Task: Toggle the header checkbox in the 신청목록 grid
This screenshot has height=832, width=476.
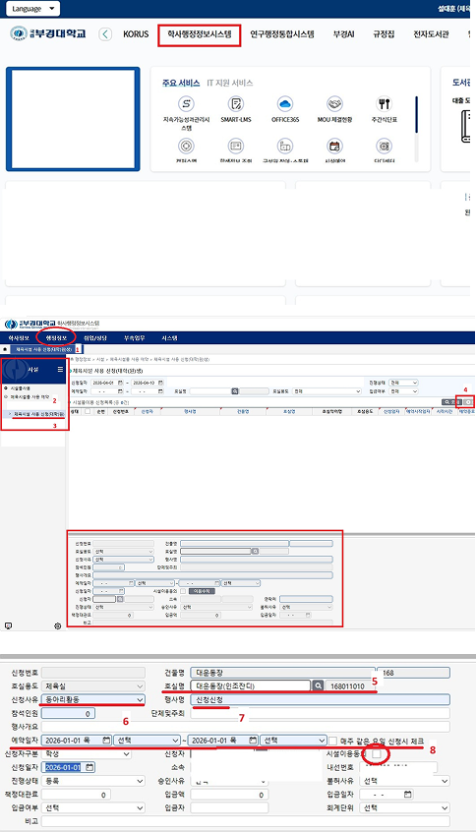Action: 88,411
